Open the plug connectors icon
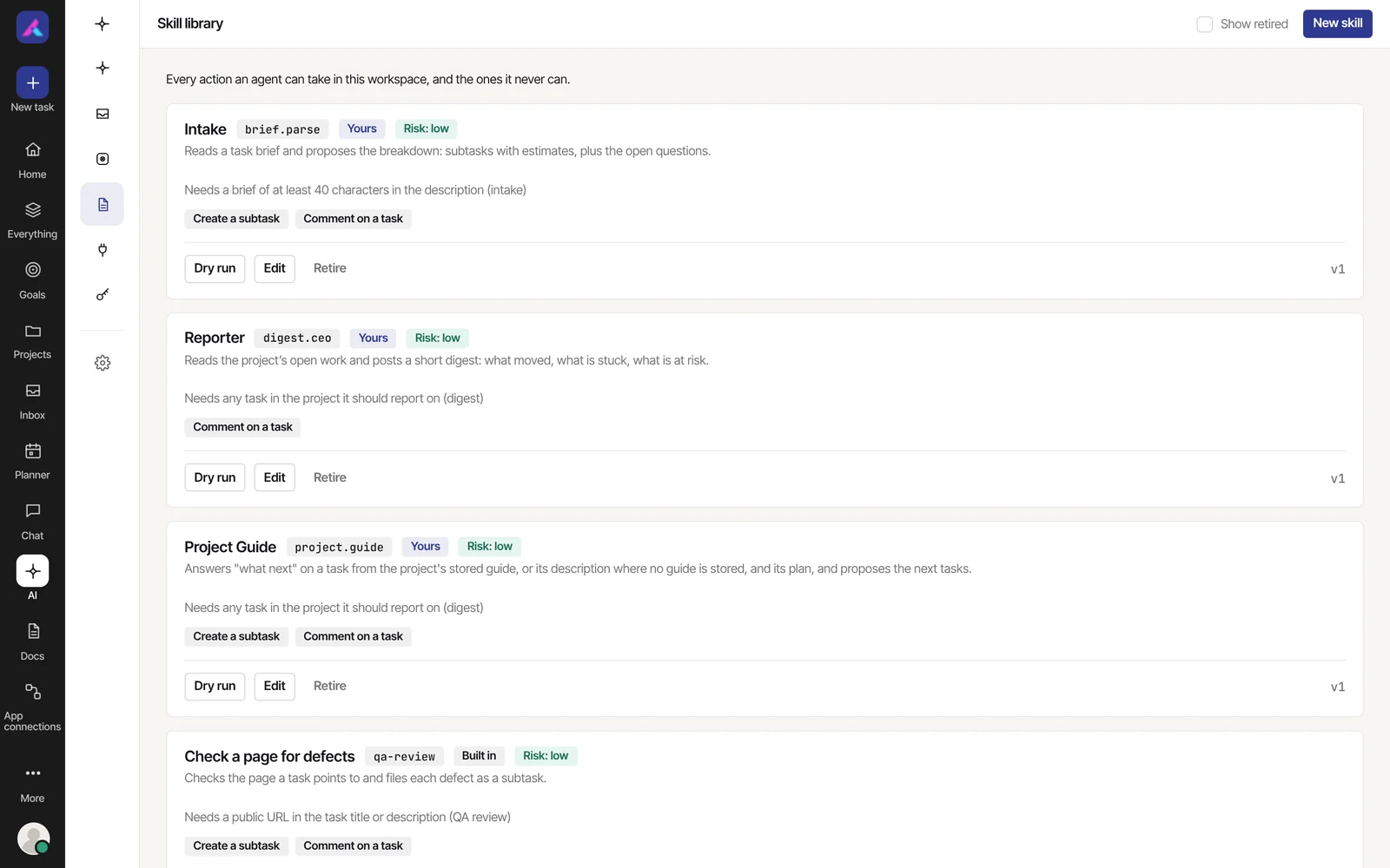1390x868 pixels. 103,250
